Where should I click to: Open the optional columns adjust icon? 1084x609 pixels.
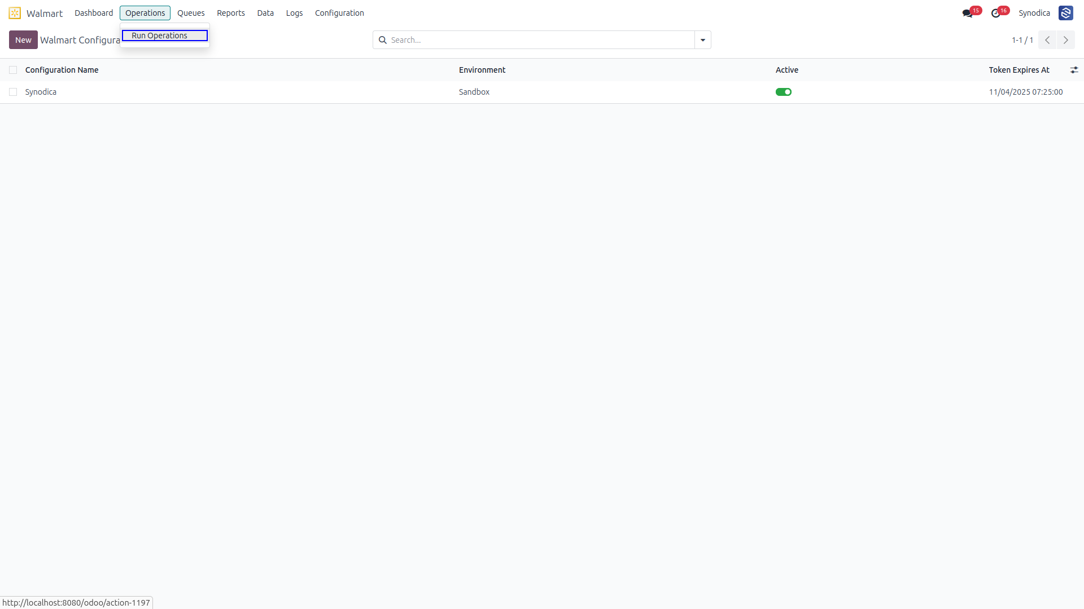point(1074,70)
